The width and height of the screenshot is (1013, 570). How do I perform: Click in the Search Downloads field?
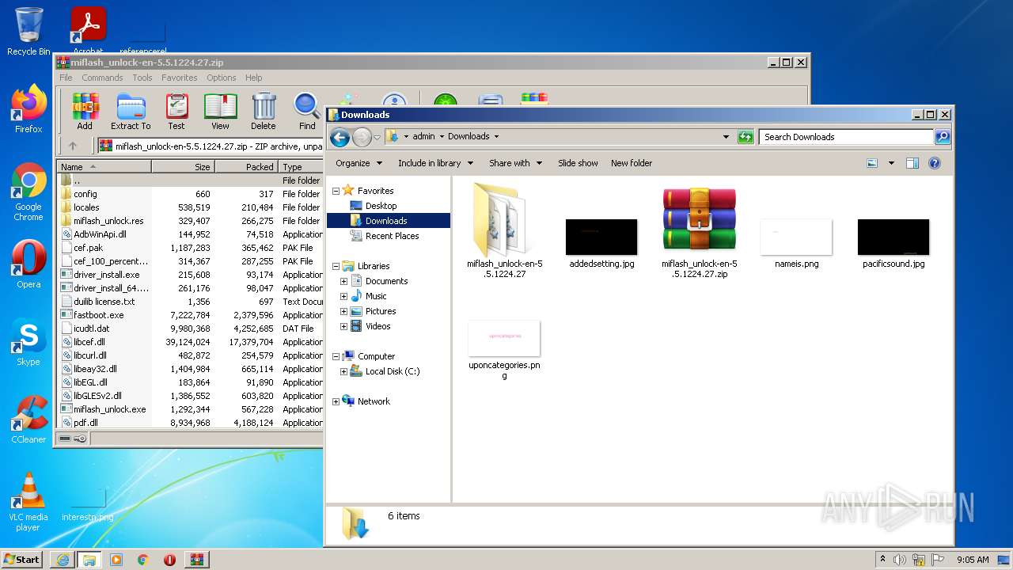[846, 137]
